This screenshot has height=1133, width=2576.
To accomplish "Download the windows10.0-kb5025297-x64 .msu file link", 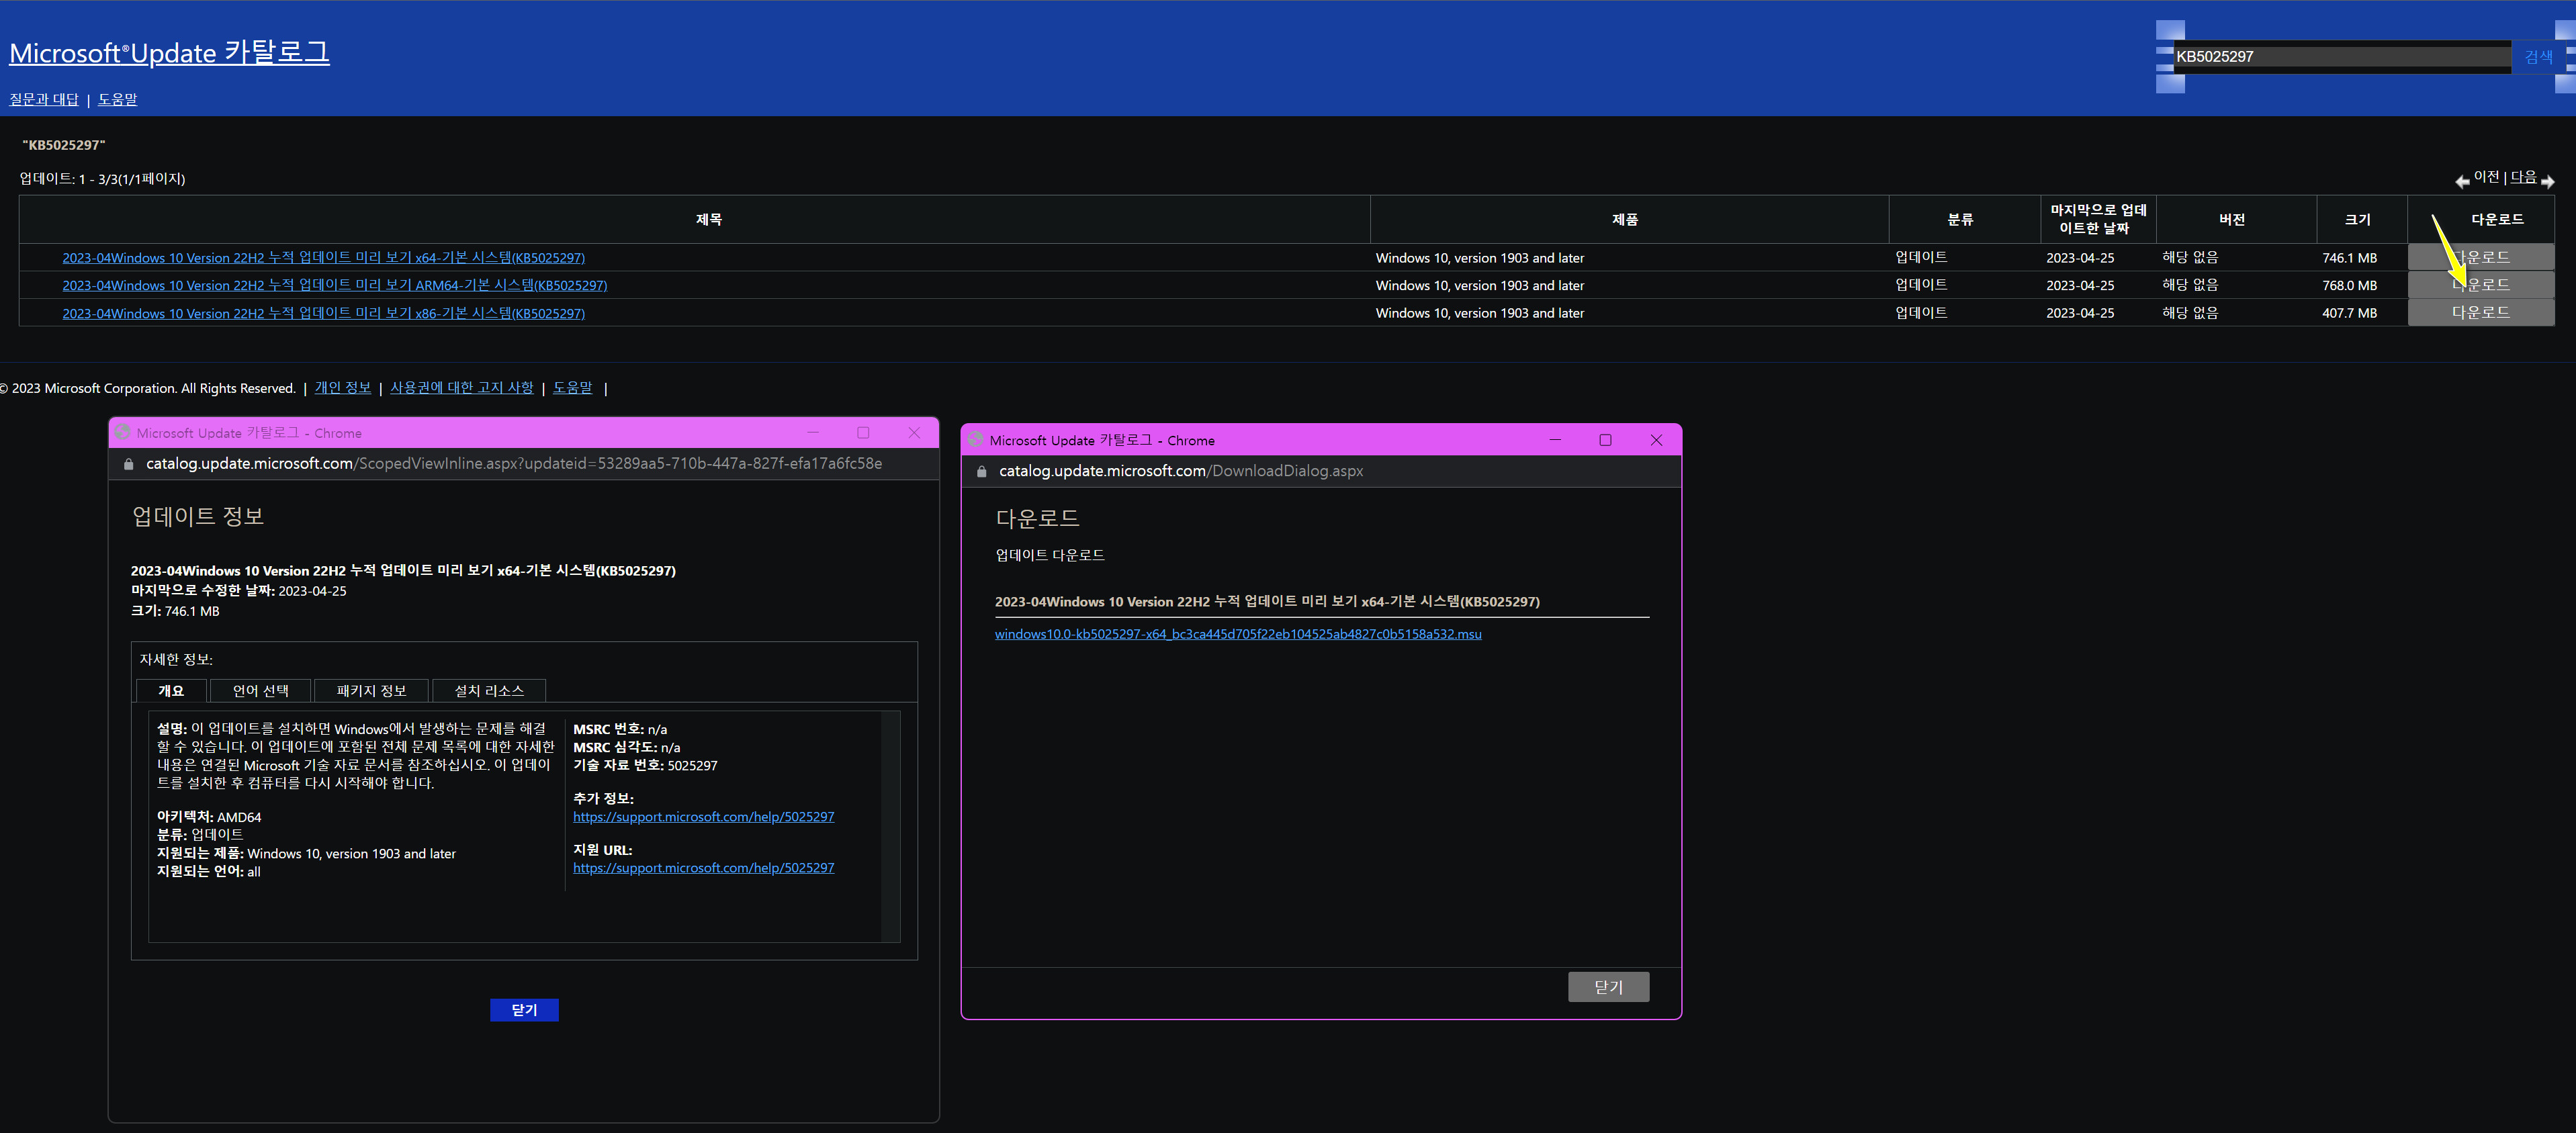I will coord(1238,634).
